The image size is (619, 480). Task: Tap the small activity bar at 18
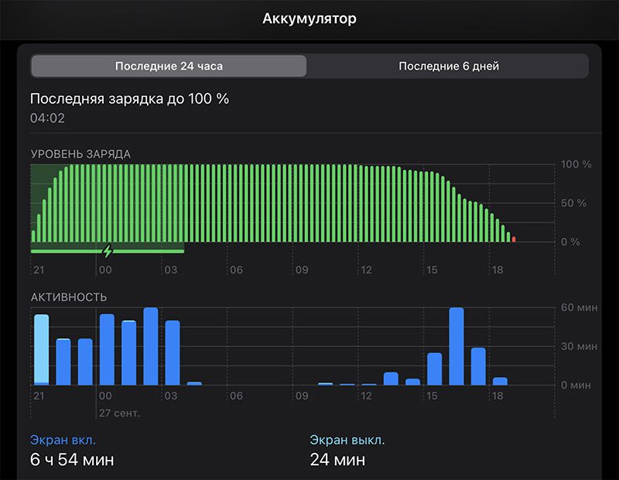click(500, 381)
